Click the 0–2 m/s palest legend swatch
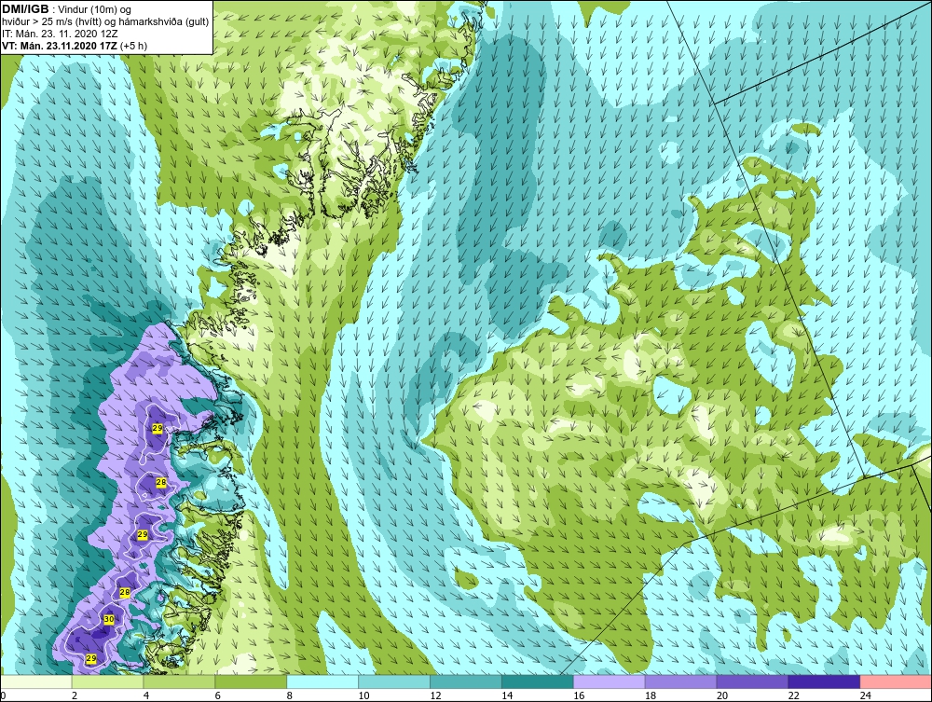The width and height of the screenshot is (932, 702). pyautogui.click(x=36, y=681)
